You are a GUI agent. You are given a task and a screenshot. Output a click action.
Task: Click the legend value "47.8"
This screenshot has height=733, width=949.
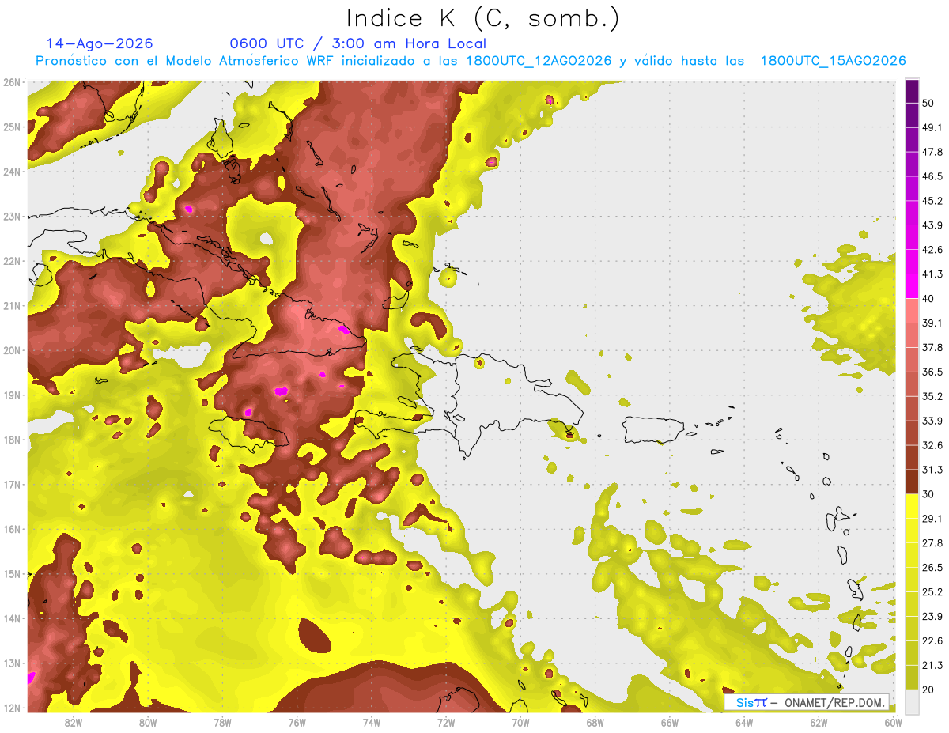point(932,152)
